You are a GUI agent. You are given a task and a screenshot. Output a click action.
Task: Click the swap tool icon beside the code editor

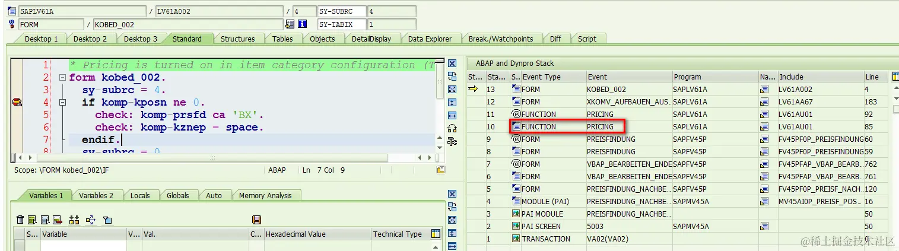click(x=452, y=77)
